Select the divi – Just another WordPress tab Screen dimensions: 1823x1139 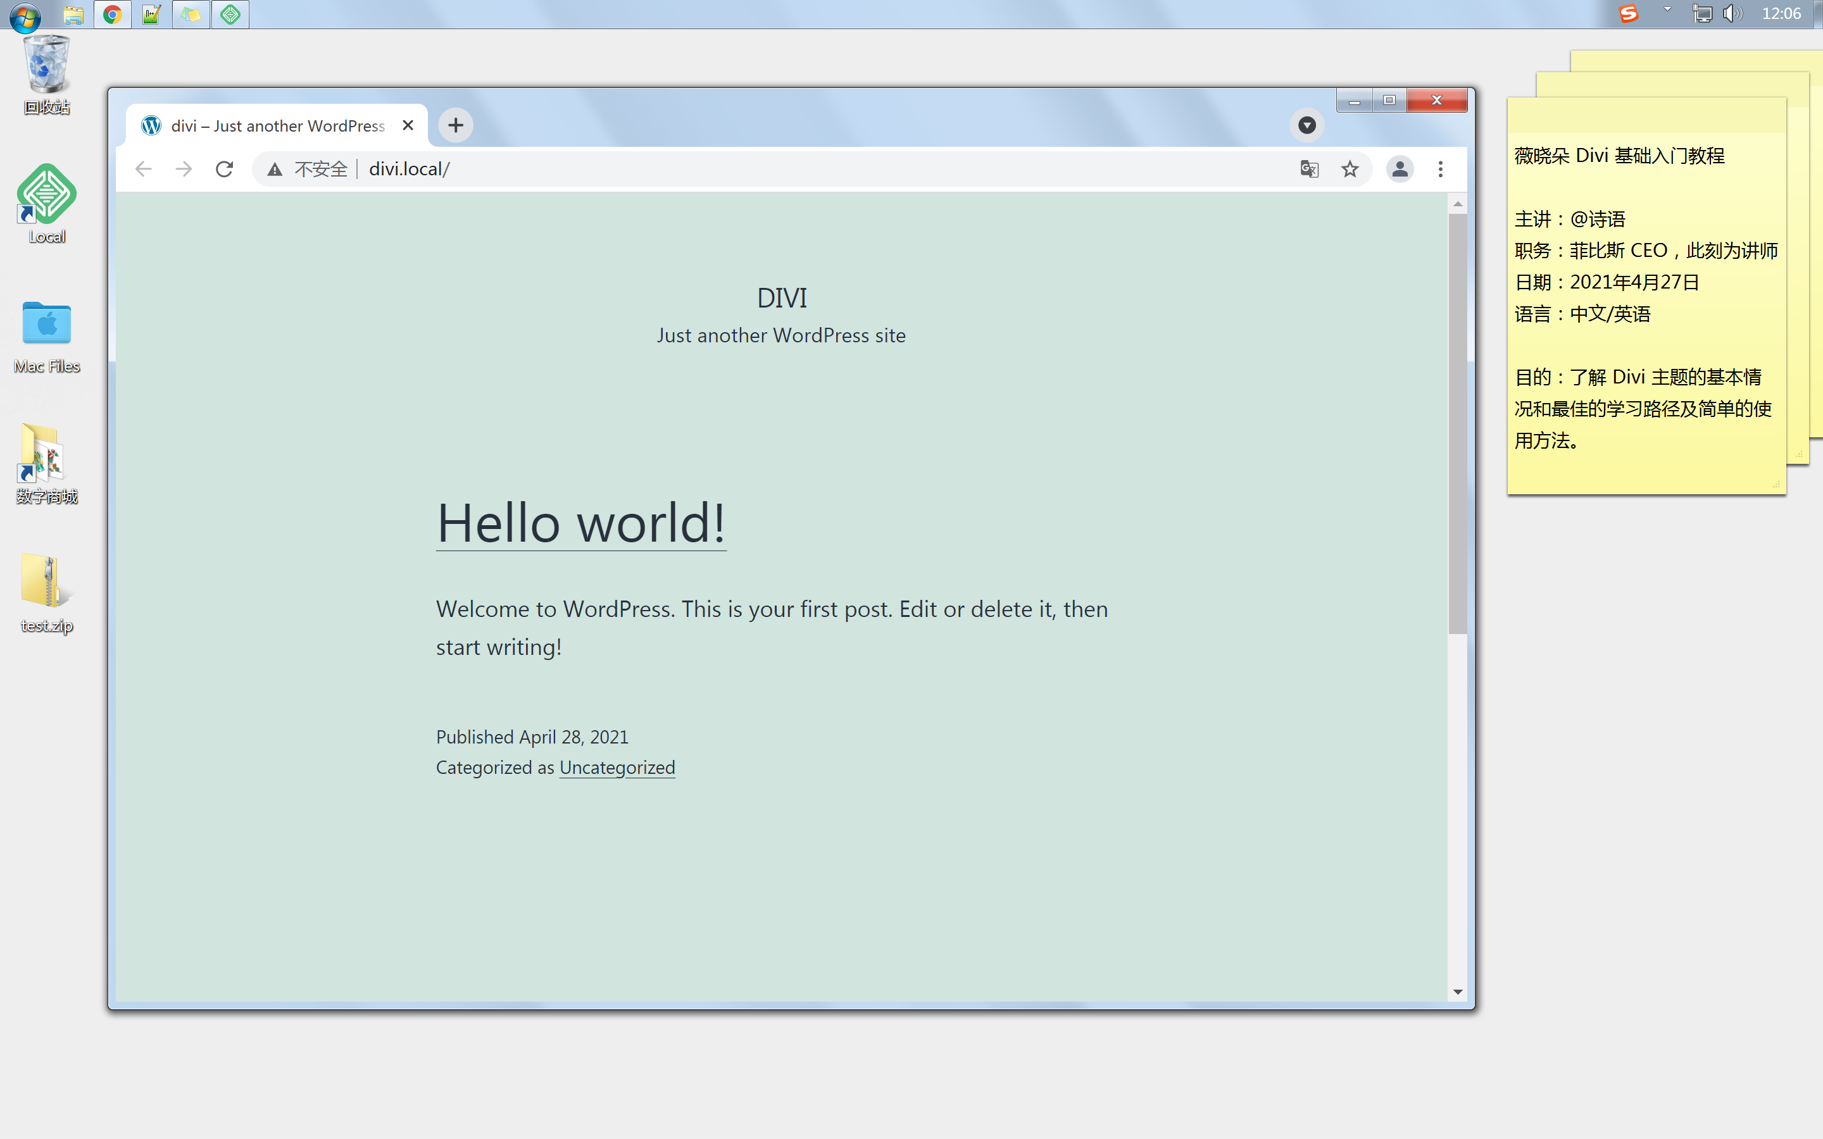(x=277, y=125)
